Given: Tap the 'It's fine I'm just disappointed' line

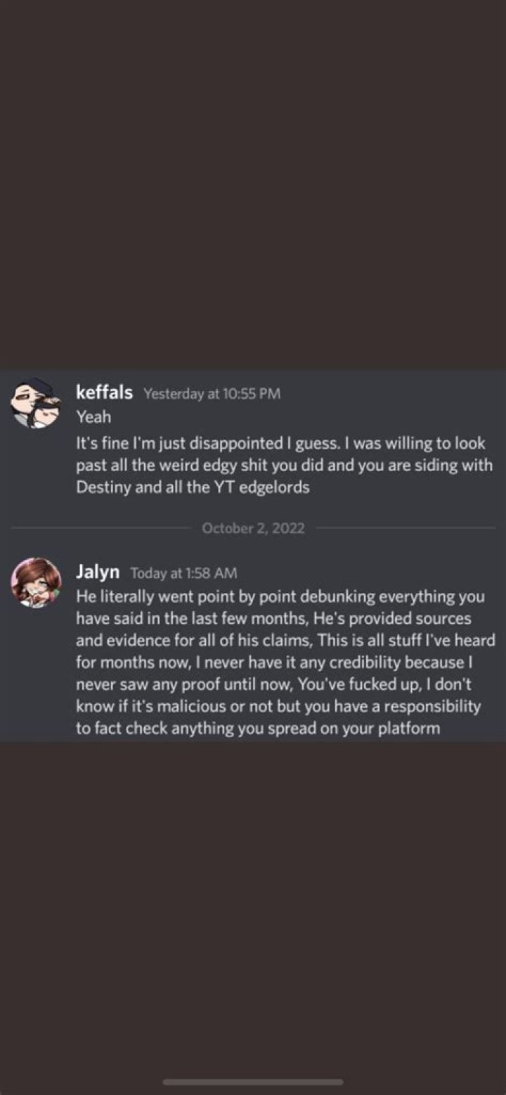Looking at the screenshot, I should 280,444.
